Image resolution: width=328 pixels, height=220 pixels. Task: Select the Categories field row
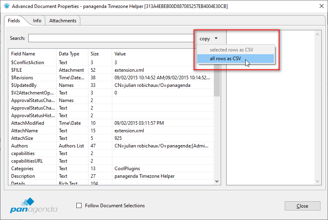tap(111, 169)
